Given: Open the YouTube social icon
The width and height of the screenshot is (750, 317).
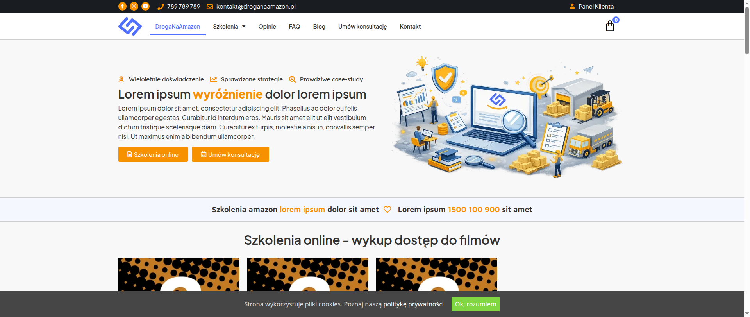Looking at the screenshot, I should pos(145,6).
